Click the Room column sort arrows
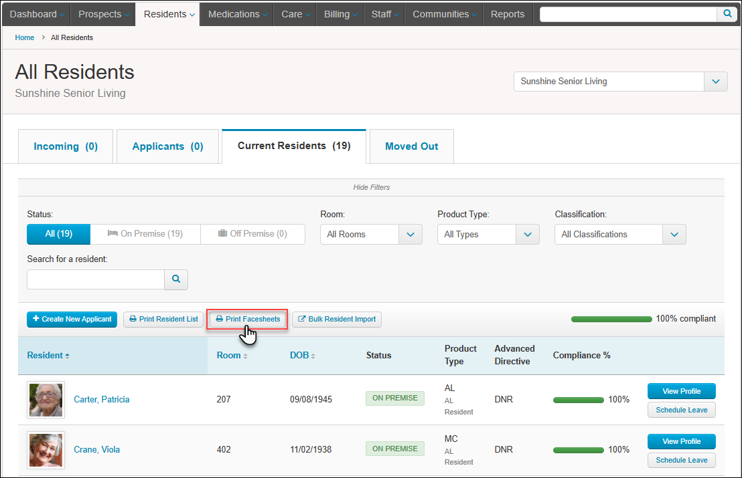Viewport: 742px width, 478px height. tap(245, 356)
